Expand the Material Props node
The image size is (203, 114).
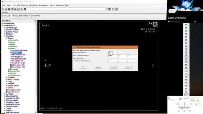click(x=5, y=32)
